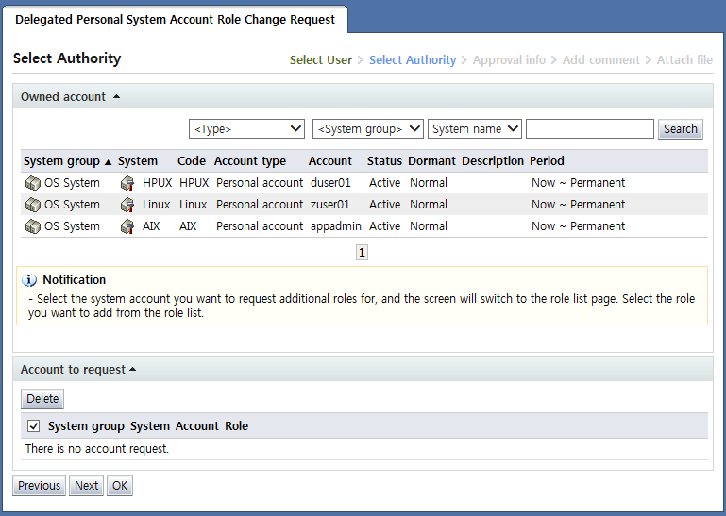Open the System group filter dropdown
This screenshot has height=516, width=726.
[x=367, y=129]
